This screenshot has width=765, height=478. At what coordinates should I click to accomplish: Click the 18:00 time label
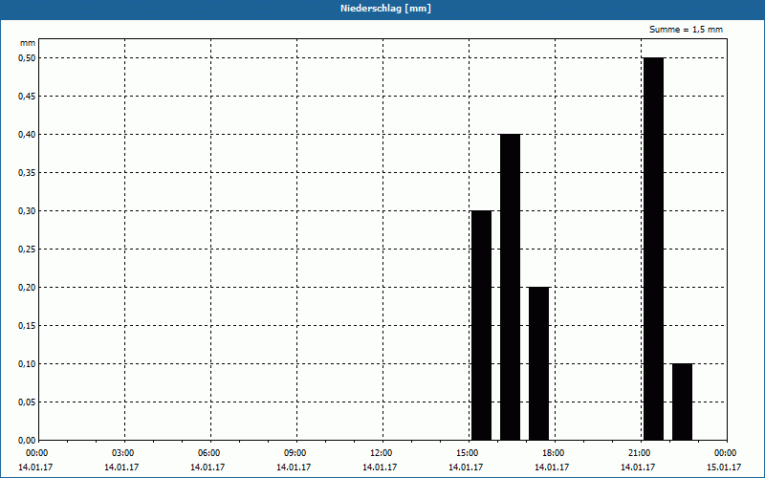click(555, 453)
